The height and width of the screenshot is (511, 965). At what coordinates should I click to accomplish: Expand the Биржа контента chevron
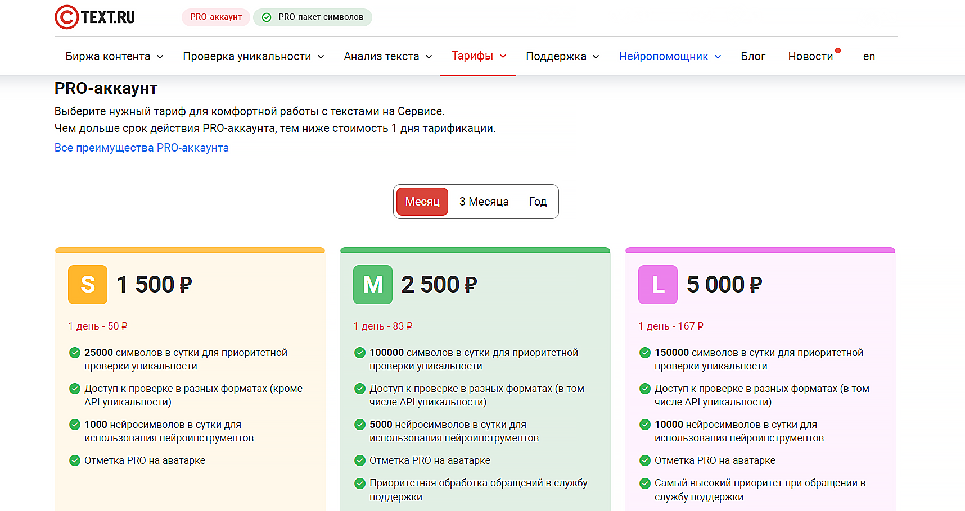[160, 57]
